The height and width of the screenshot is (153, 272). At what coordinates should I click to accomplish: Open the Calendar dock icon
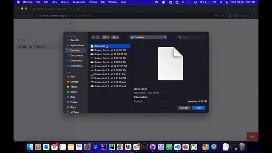[x=54, y=147]
